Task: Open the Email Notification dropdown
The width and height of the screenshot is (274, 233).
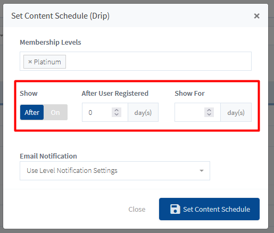Action: (x=115, y=171)
